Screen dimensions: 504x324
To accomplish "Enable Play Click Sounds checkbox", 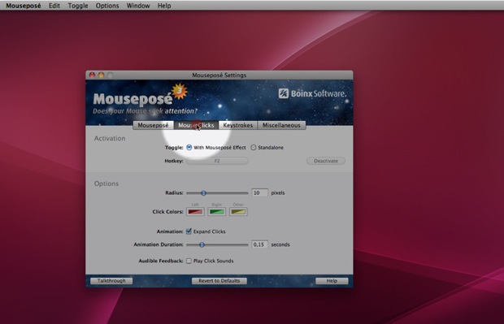I will pos(189,261).
